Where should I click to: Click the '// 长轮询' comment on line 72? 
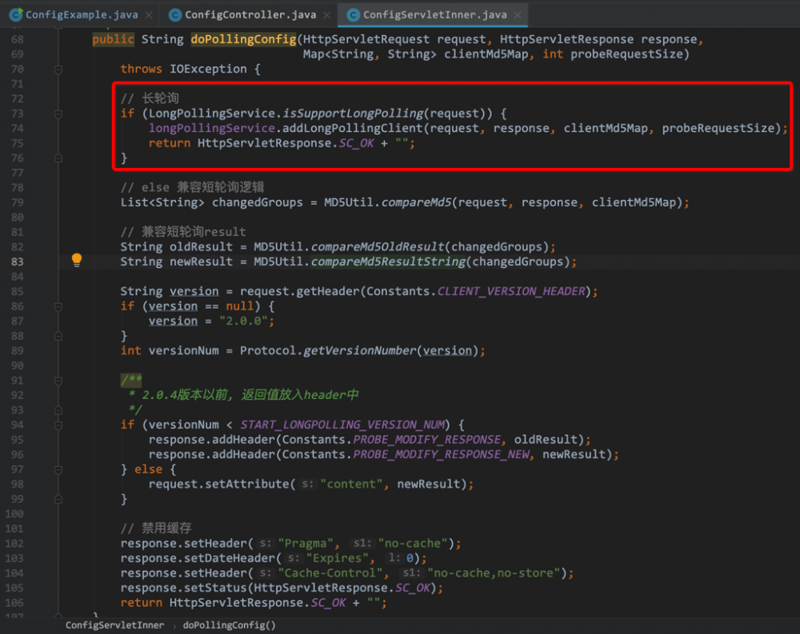(150, 98)
